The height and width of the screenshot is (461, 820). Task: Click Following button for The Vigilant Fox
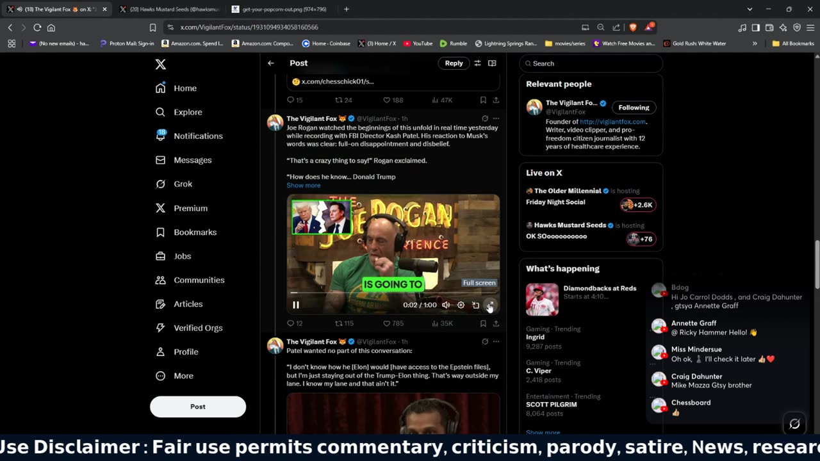click(x=634, y=108)
